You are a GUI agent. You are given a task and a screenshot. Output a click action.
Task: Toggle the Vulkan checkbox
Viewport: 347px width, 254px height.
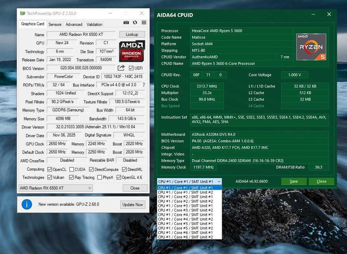tap(50, 177)
